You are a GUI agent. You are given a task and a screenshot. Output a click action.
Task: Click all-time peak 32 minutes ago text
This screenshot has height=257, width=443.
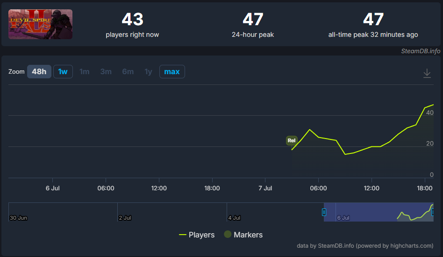(x=373, y=35)
